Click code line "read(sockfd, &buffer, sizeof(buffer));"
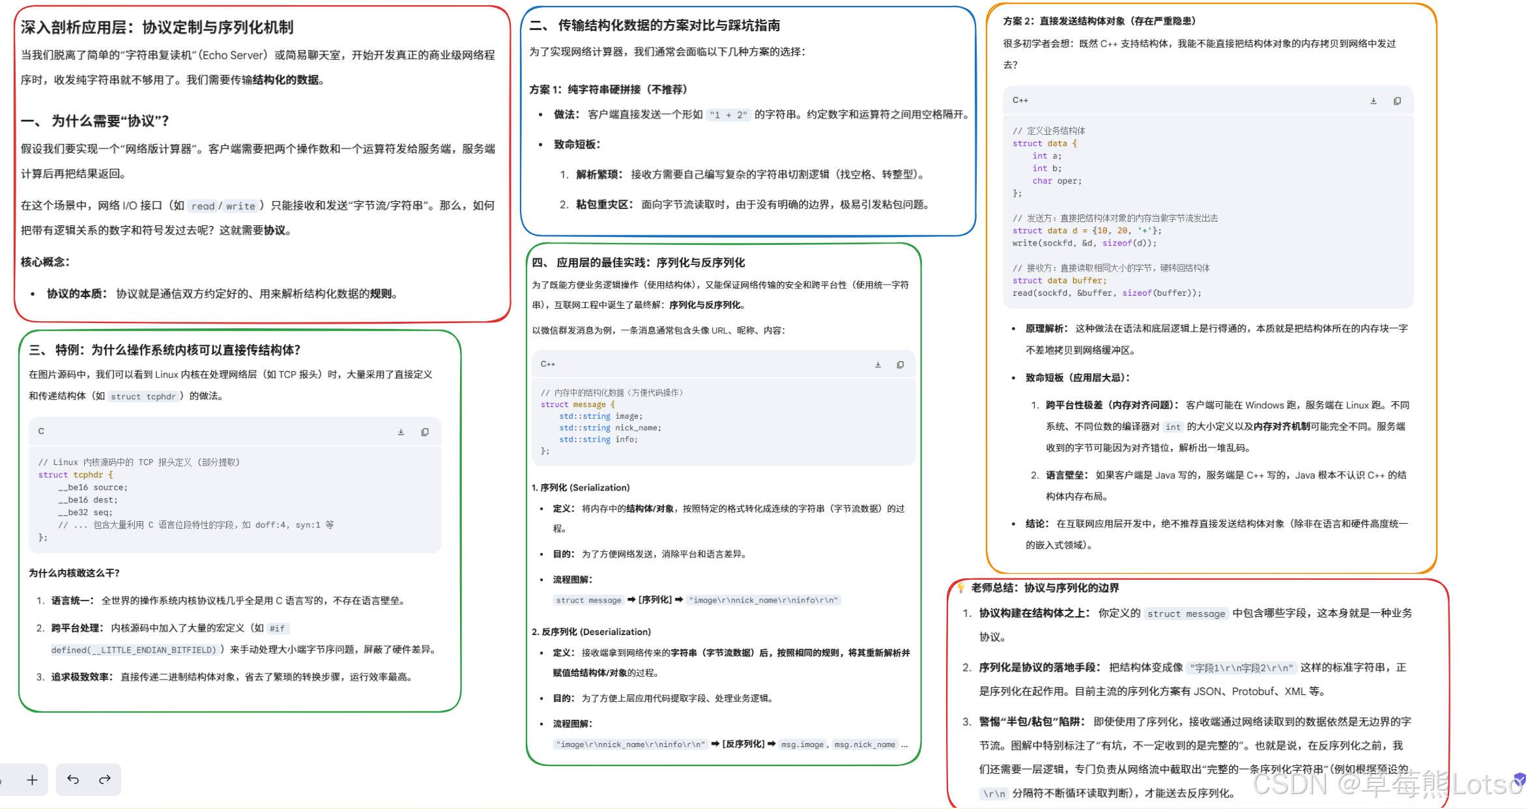1526x809 pixels. (1106, 293)
